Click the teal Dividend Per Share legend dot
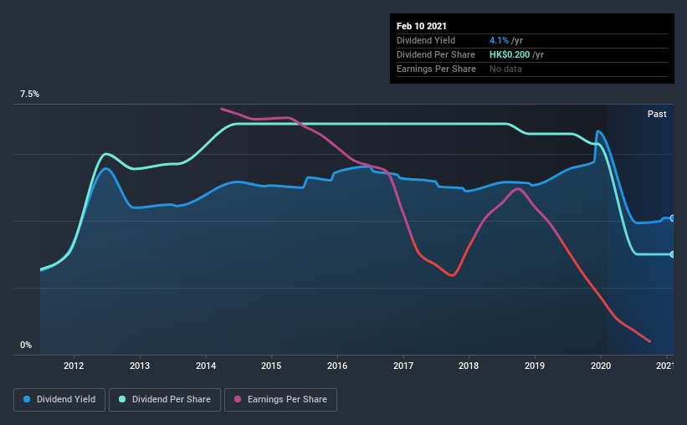This screenshot has height=425, width=687. click(122, 399)
